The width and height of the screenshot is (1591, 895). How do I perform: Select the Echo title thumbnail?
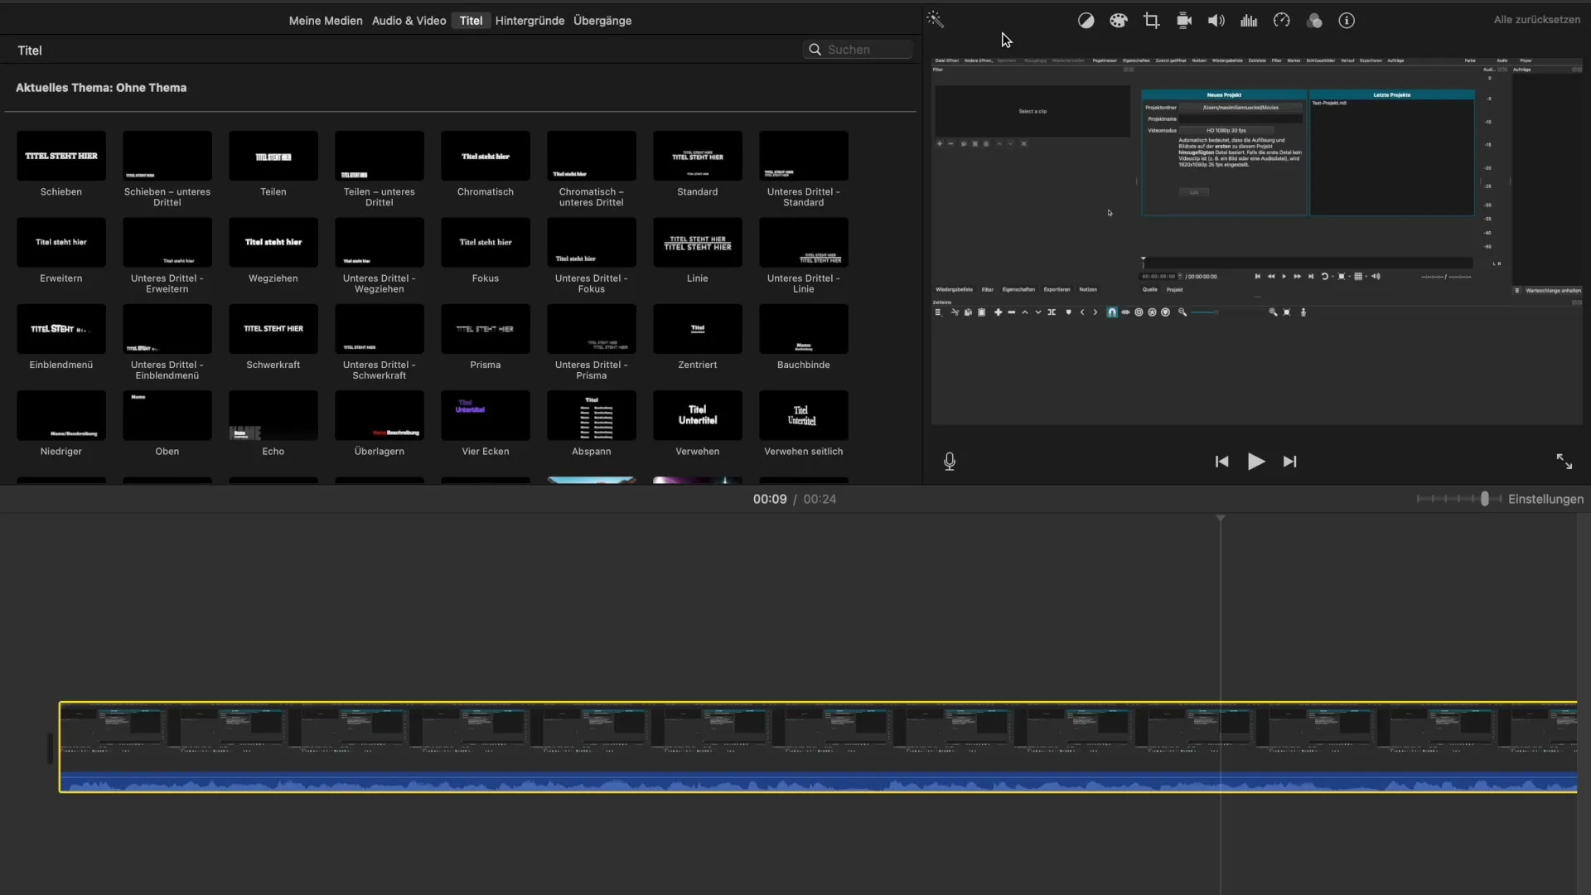pos(273,415)
